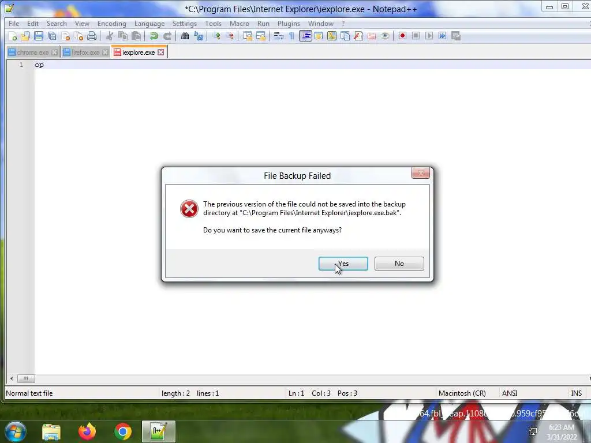This screenshot has width=591, height=443.
Task: Toggle the Indent guide toolbar icon
Action: tap(305, 36)
